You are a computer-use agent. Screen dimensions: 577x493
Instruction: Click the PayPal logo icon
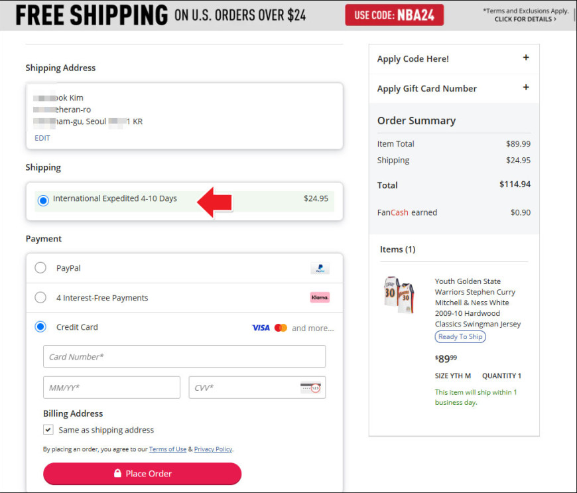320,269
